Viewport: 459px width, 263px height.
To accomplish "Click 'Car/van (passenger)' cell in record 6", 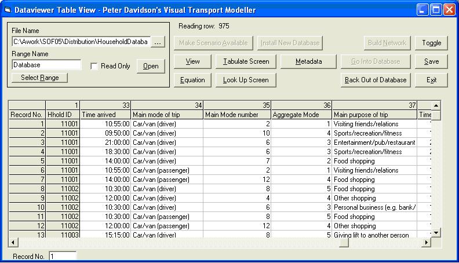I will click(x=167, y=170).
